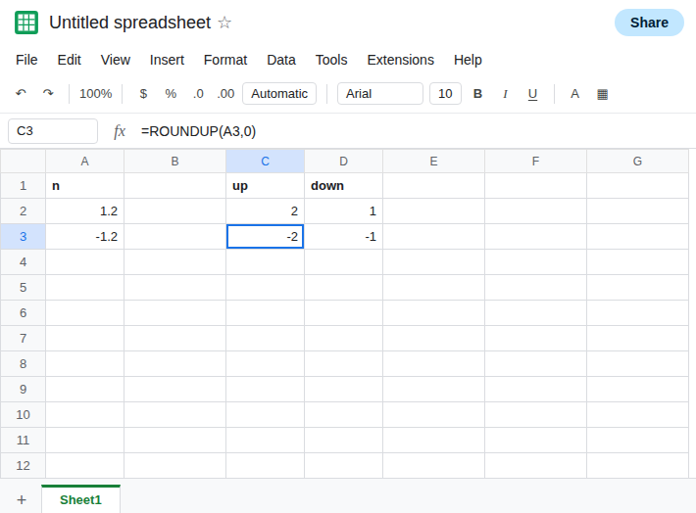Viewport: 696px width, 513px height.
Task: Select row 3 header
Action: (24, 236)
